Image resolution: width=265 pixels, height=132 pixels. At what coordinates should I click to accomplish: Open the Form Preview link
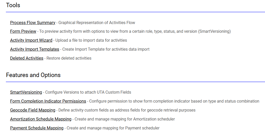(23, 31)
